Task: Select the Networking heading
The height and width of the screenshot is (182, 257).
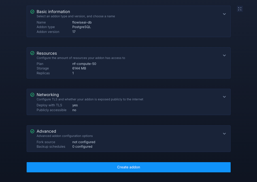Action: [48, 95]
